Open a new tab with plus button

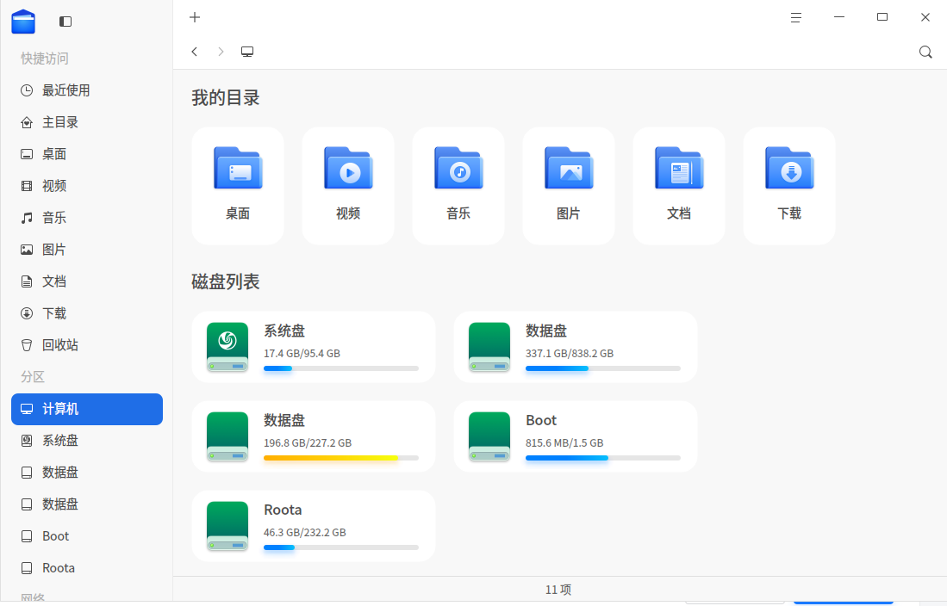[x=195, y=17]
